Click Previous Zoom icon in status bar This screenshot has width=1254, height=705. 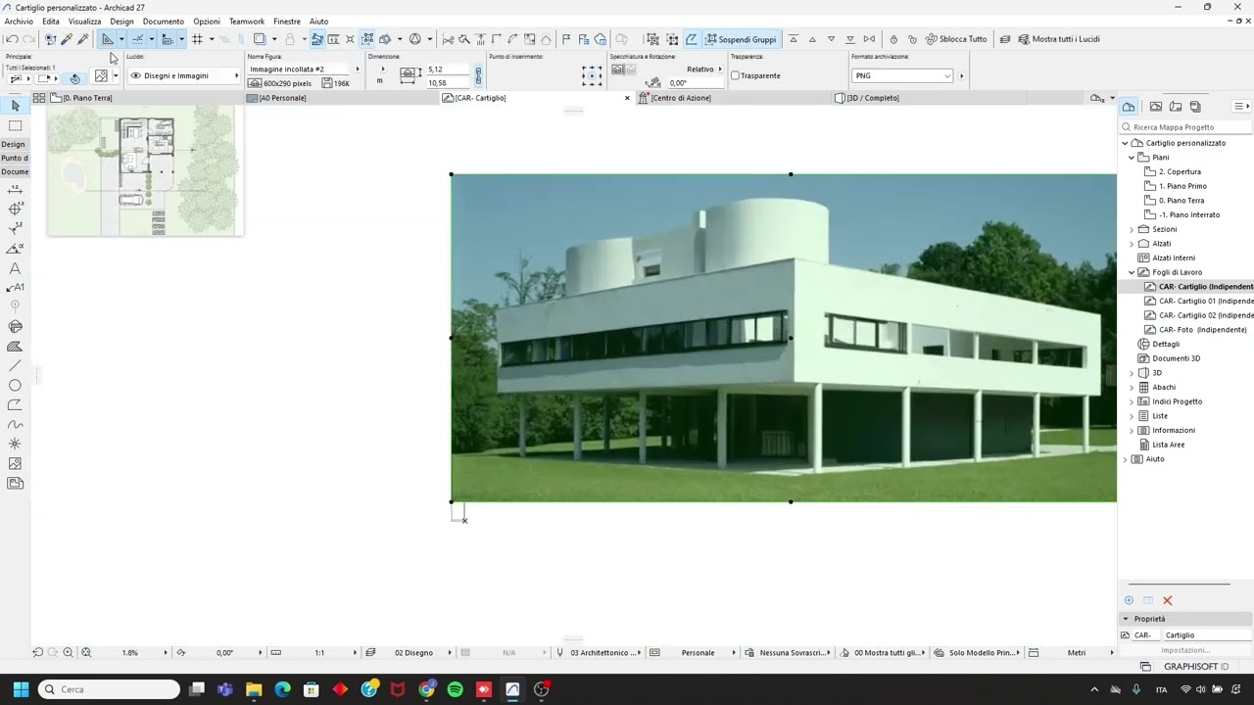[37, 652]
